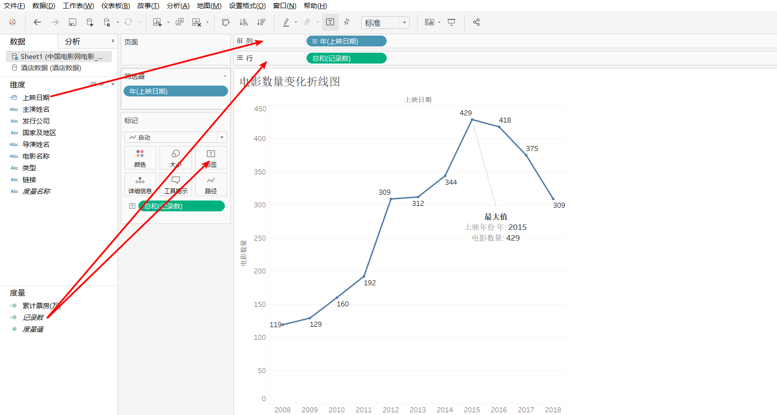Open the Label marks card

click(x=211, y=158)
